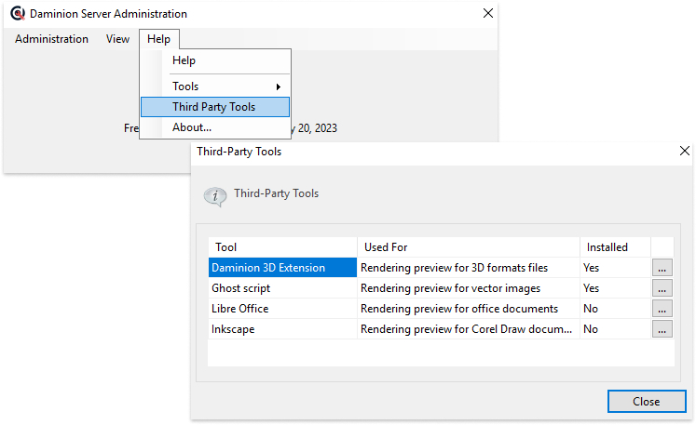
Task: Click the Help menu in menu bar
Action: click(x=159, y=39)
